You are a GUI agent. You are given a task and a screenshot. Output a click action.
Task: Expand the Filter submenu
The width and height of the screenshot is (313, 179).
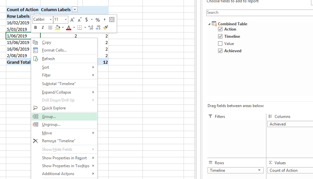tap(64, 75)
